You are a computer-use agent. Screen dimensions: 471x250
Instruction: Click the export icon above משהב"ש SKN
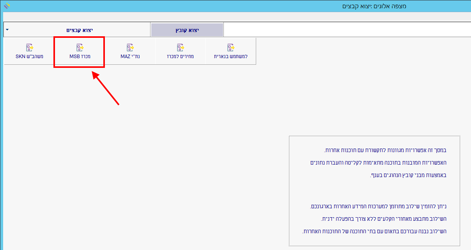29,48
